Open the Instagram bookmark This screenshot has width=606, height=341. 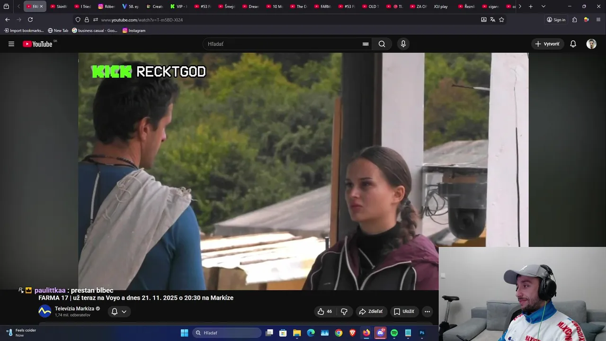tap(134, 30)
